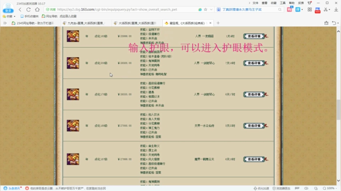Open 手机收藏夹 bookmark

[x=29, y=16]
